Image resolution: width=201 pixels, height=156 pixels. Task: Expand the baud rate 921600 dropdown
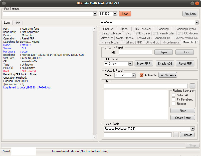pos(115,14)
